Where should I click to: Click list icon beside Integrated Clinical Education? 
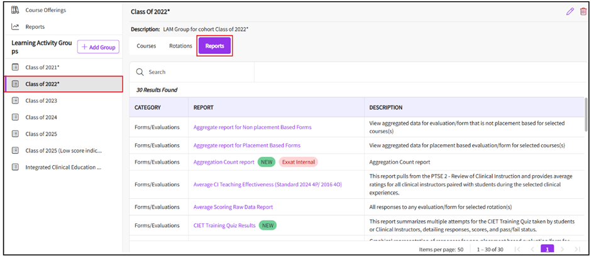coord(15,168)
